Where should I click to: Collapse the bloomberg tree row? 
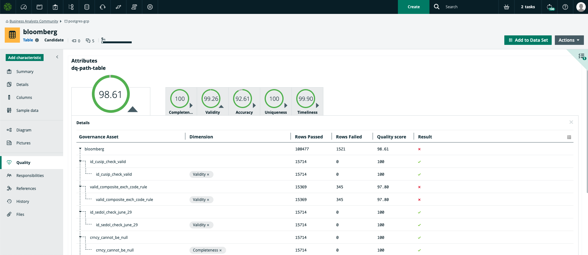pyautogui.click(x=80, y=149)
